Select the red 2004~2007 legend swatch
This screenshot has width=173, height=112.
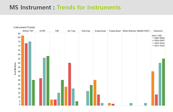click(153, 40)
